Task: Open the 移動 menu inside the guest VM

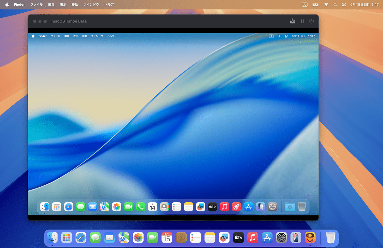Action: (x=85, y=36)
